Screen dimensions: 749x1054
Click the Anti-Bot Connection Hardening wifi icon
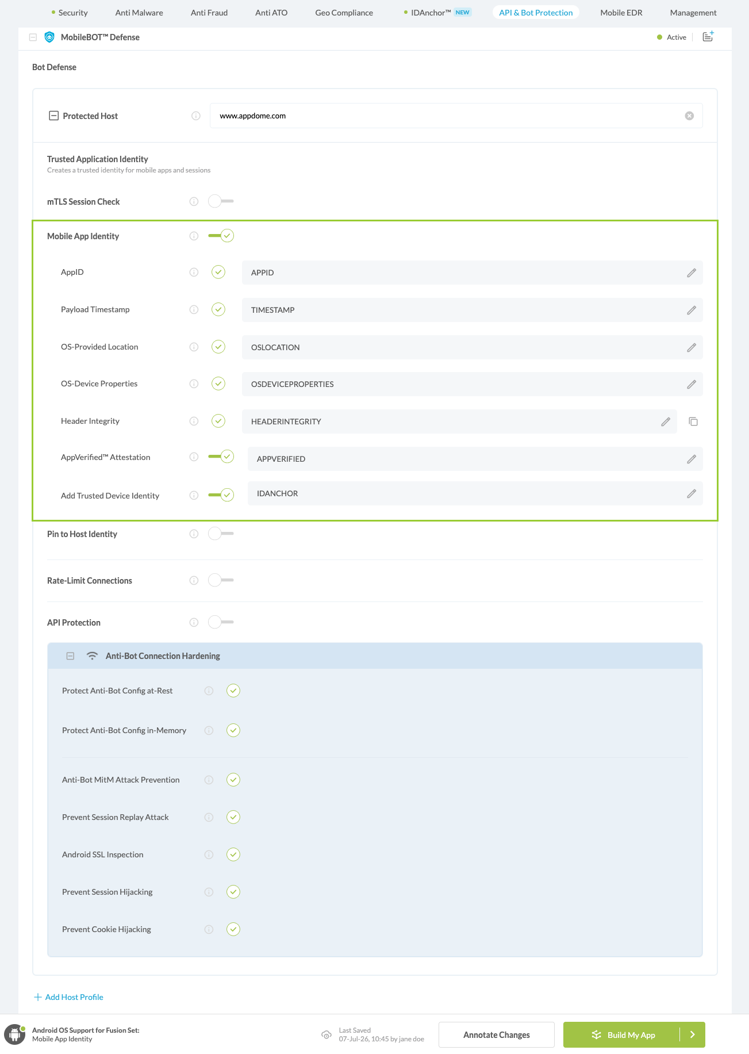[x=91, y=656]
